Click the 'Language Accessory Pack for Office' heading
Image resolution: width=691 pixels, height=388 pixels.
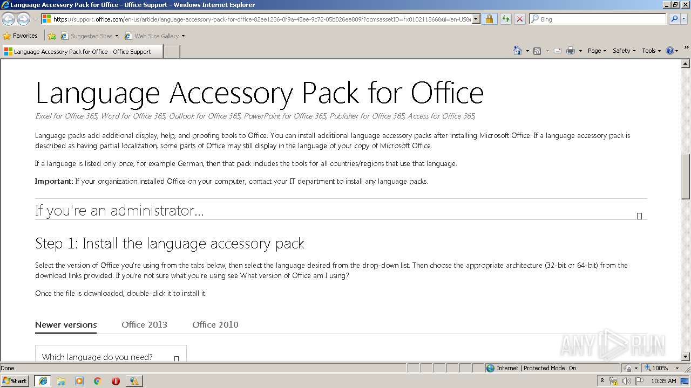[259, 93]
